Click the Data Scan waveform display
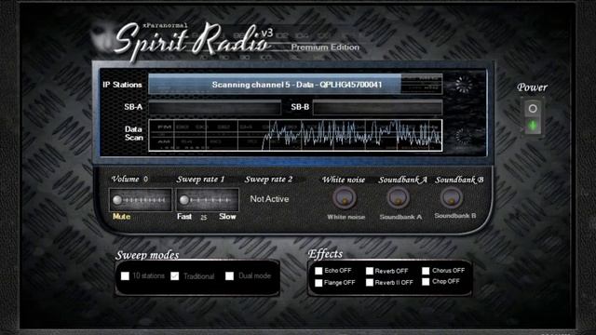 point(295,135)
